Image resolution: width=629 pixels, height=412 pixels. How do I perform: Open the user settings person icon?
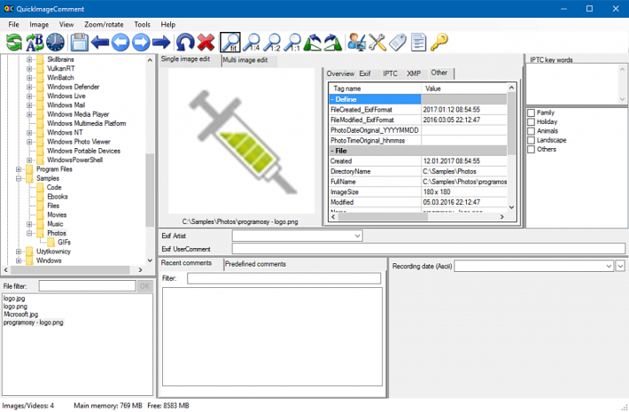(x=357, y=43)
